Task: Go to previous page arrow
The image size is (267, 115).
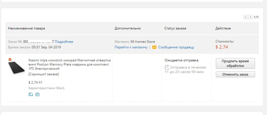Action: [245, 17]
